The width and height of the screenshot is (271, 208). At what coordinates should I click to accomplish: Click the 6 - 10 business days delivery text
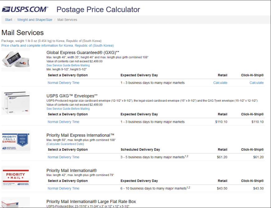[155, 188]
